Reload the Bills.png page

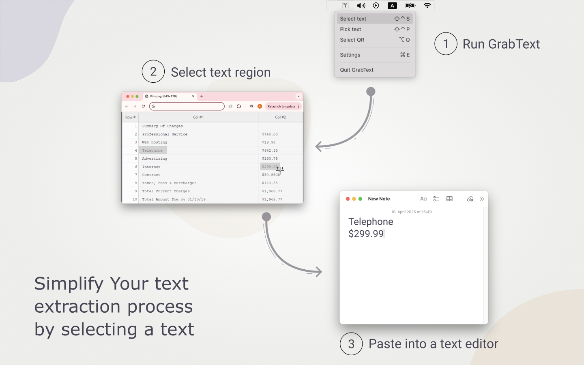click(144, 106)
